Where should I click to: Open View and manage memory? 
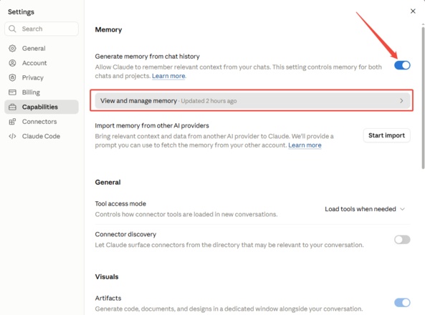click(252, 101)
